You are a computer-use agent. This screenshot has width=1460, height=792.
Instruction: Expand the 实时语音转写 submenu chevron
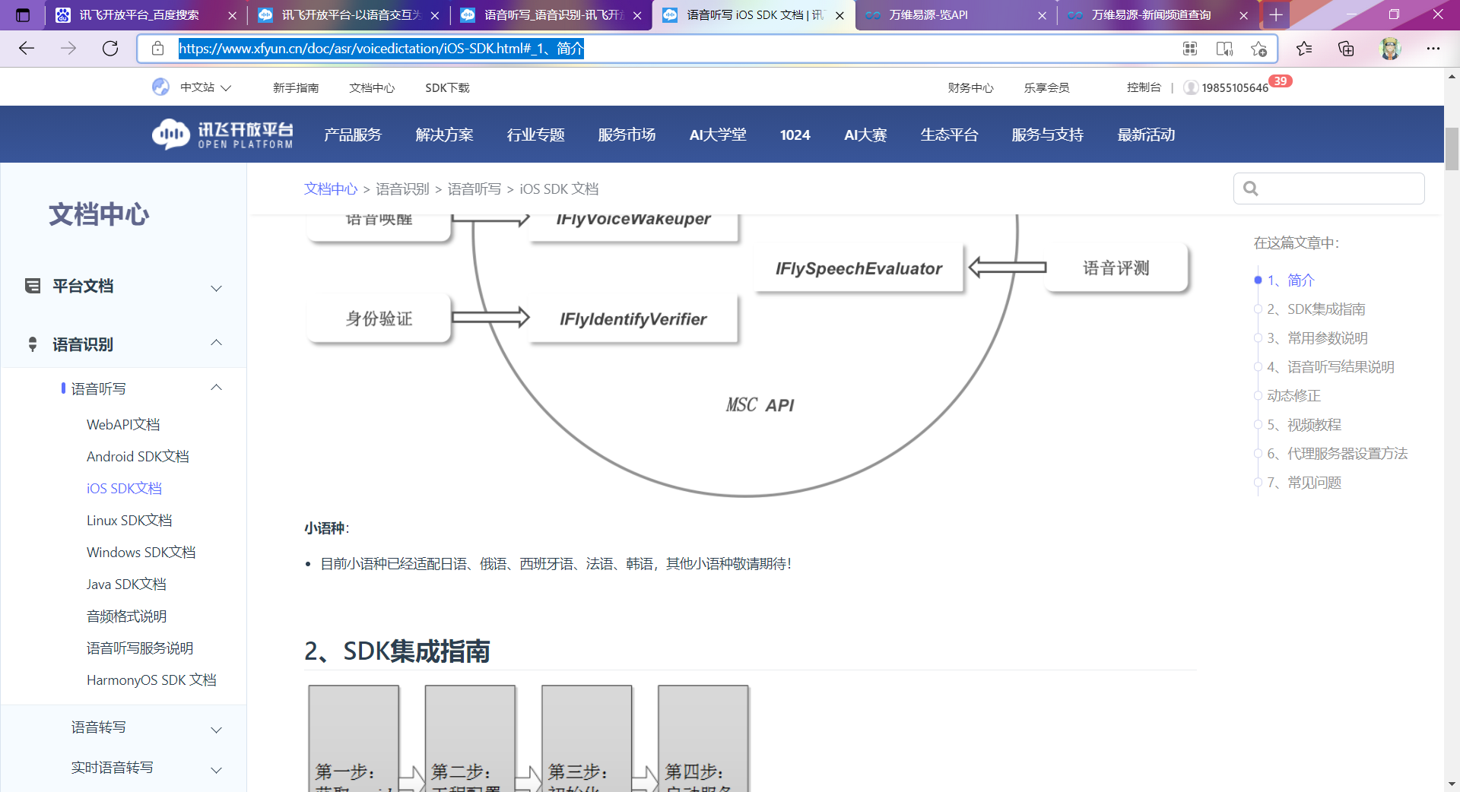click(216, 770)
